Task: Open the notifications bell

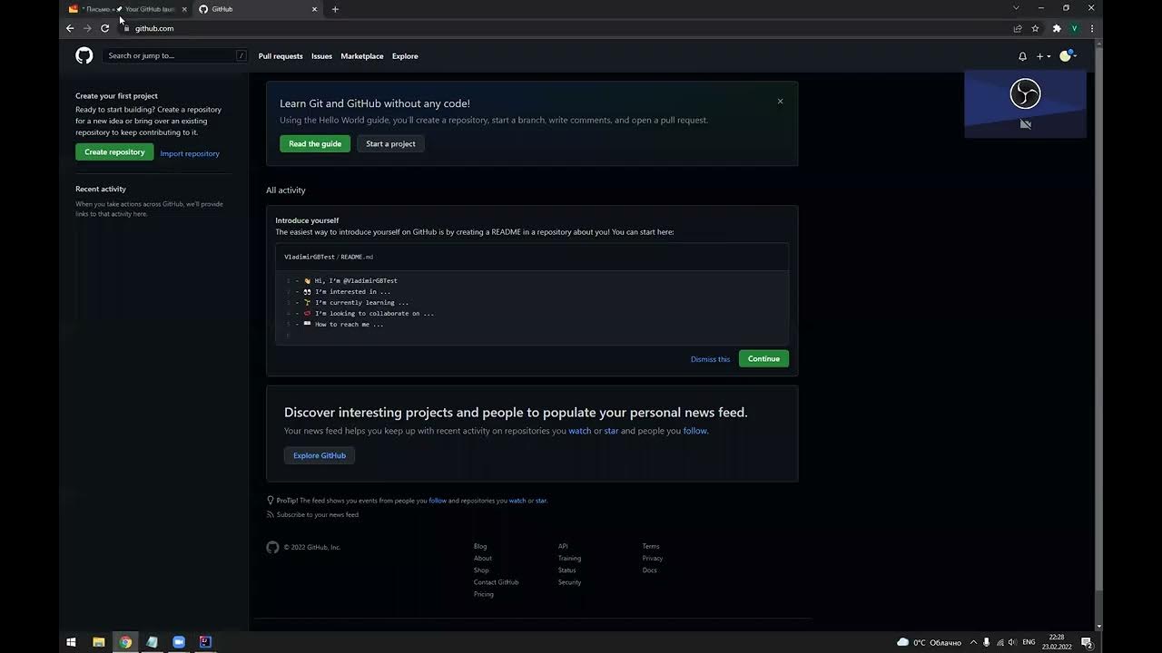Action: point(1022,56)
